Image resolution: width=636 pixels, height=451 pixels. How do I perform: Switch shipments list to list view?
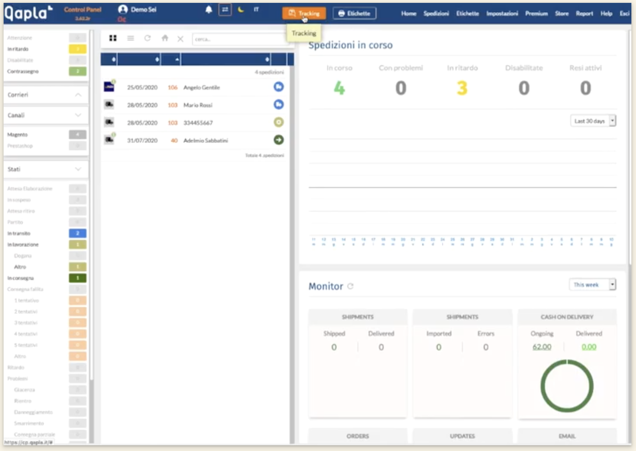[x=131, y=38]
